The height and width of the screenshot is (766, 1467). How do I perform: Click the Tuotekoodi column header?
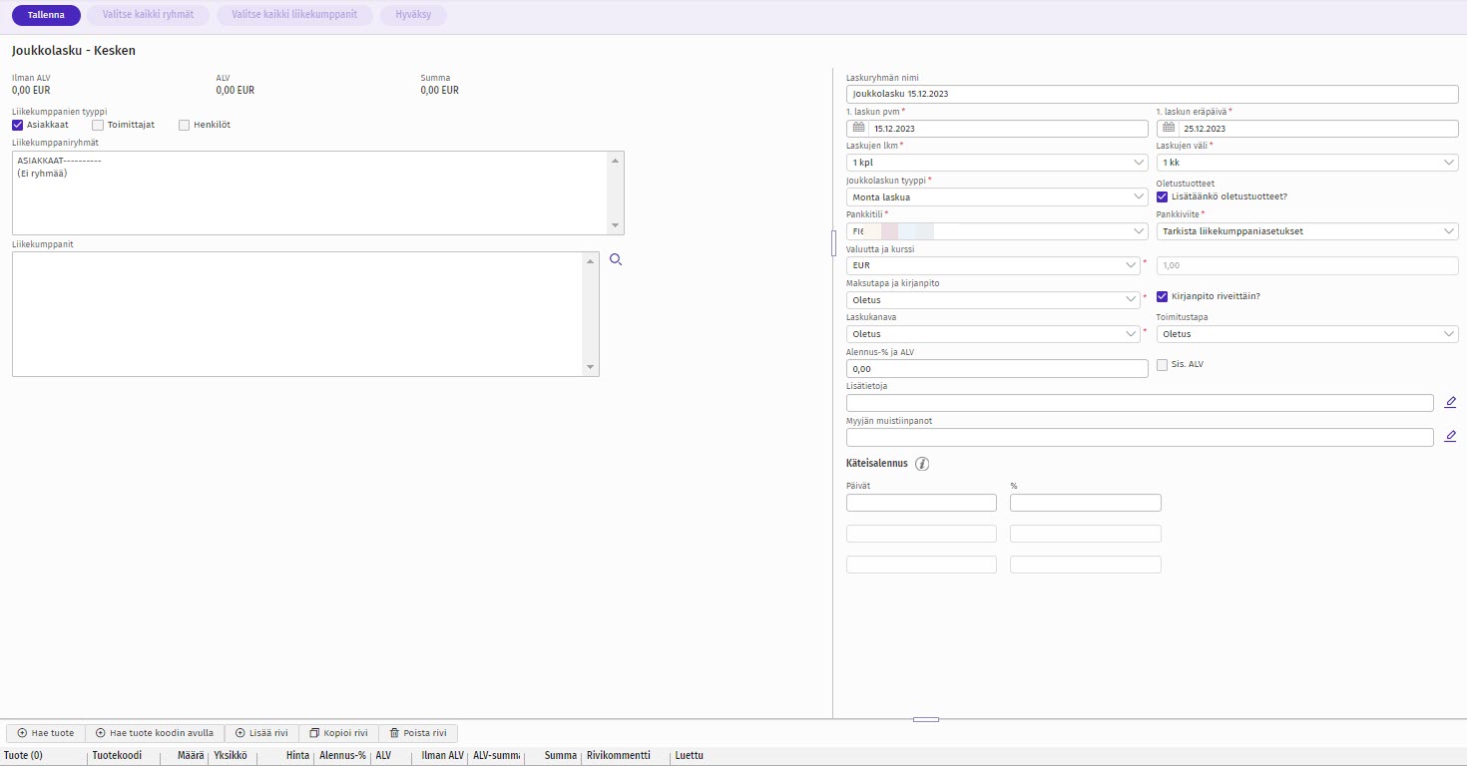117,756
